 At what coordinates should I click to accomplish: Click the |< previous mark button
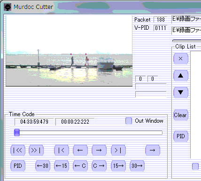coord(62,150)
